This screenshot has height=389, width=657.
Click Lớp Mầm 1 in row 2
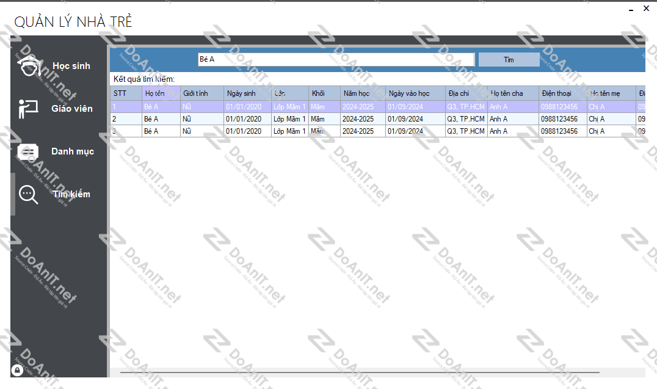(x=289, y=119)
